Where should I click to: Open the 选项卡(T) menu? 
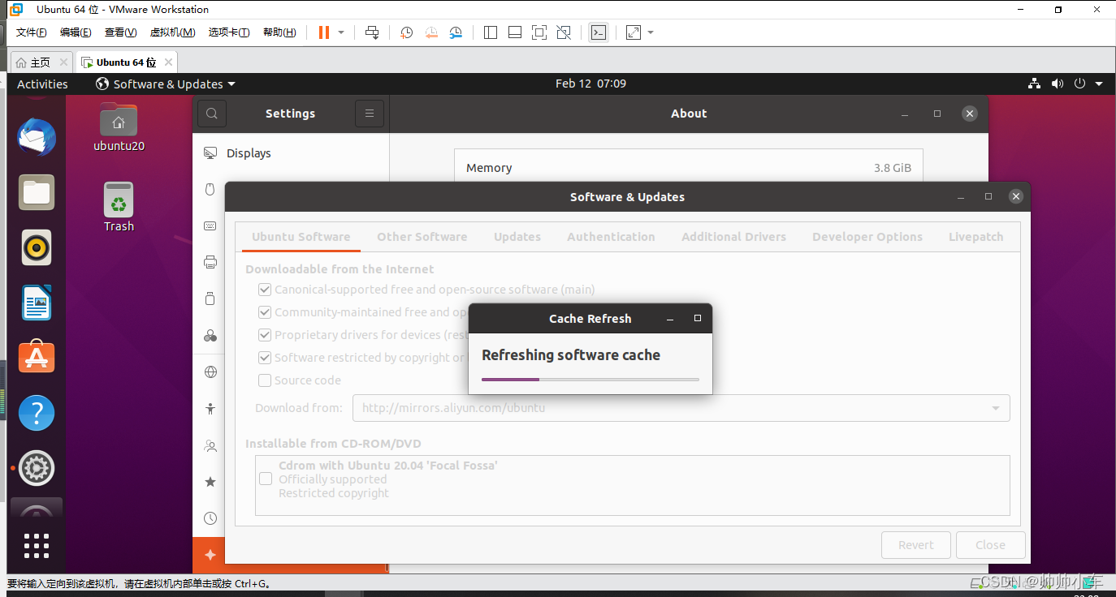point(229,32)
